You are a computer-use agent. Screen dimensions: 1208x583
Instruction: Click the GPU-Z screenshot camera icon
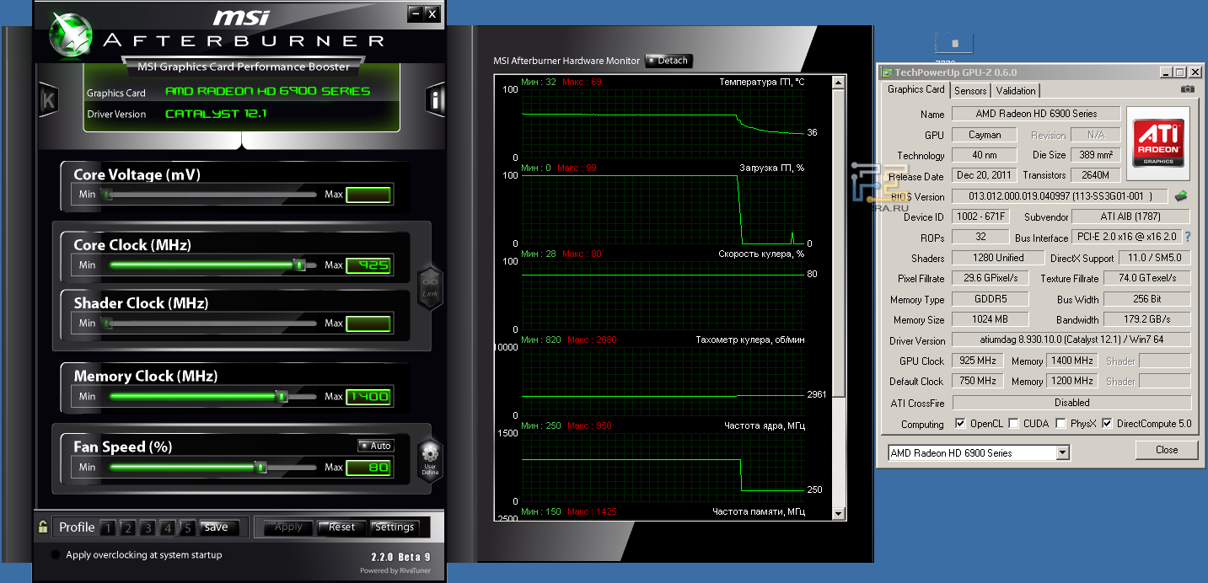point(1187,89)
